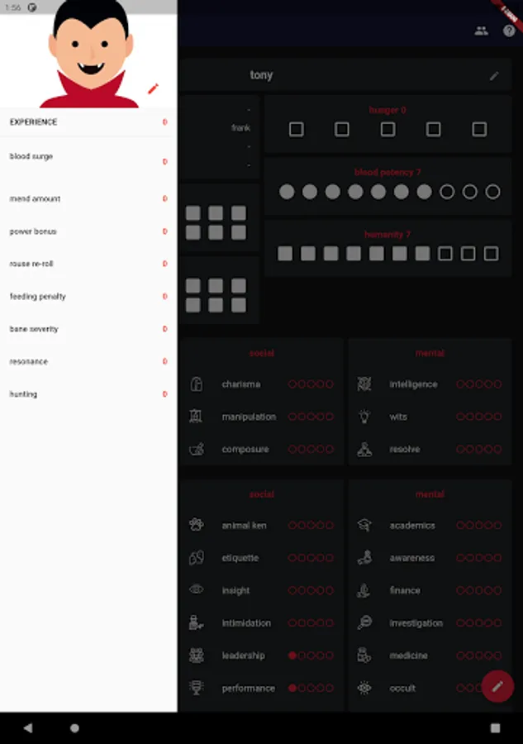Tap the frank text field
The height and width of the screenshot is (744, 523).
point(241,127)
